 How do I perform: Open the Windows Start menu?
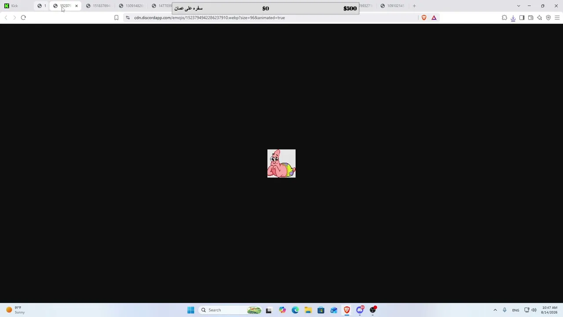pyautogui.click(x=190, y=310)
